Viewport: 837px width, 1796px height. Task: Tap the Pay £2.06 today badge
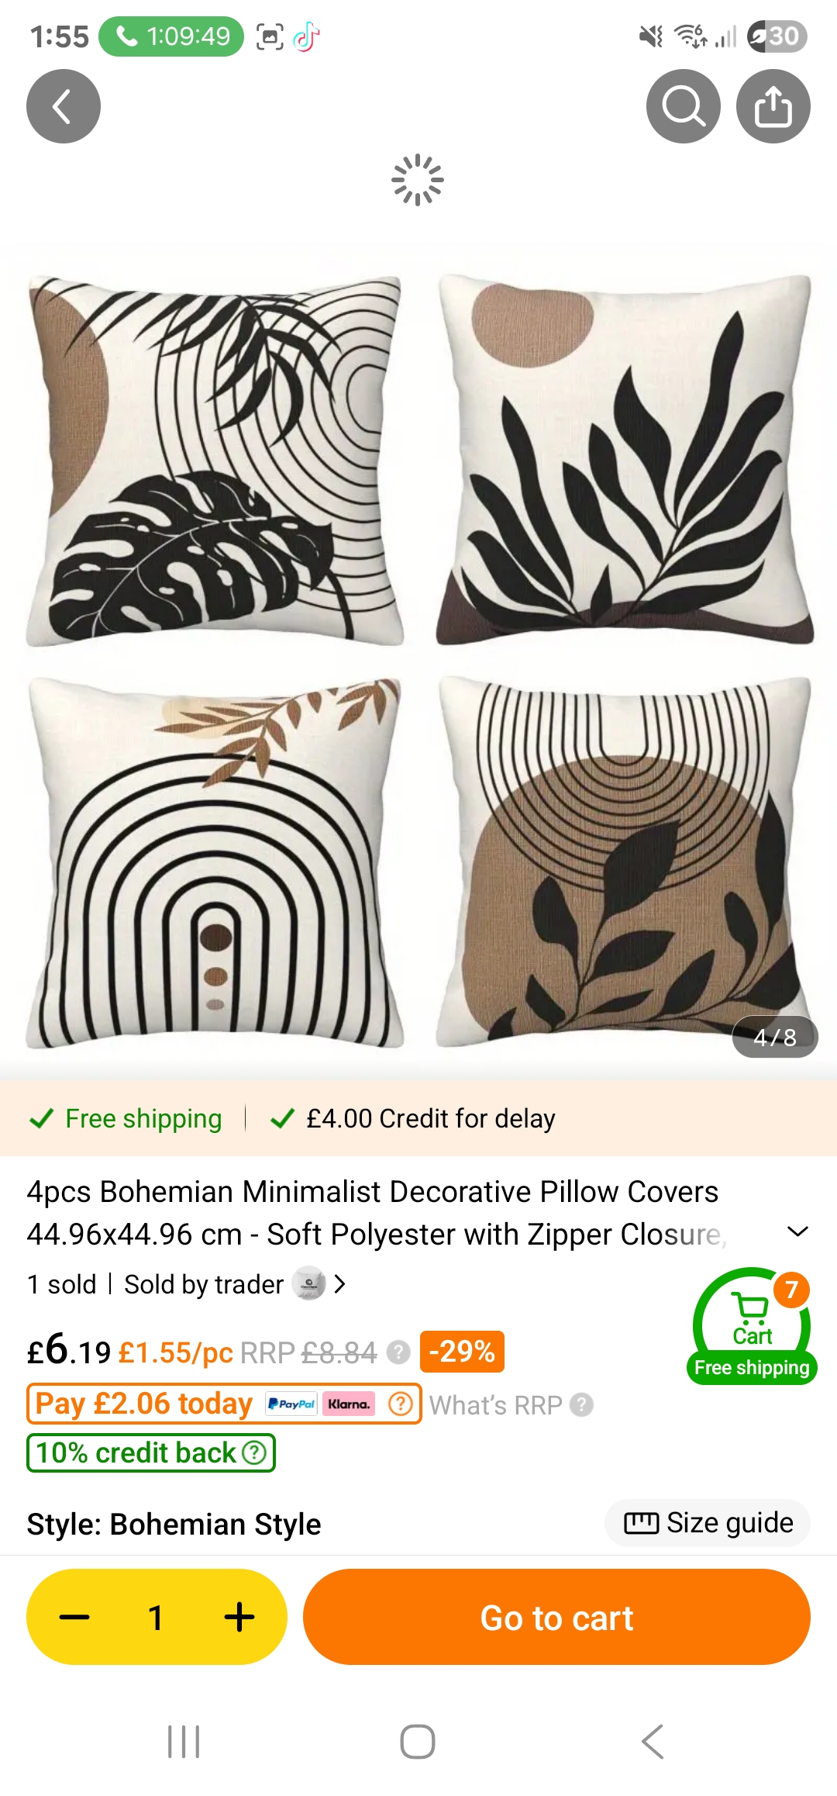tap(224, 1404)
